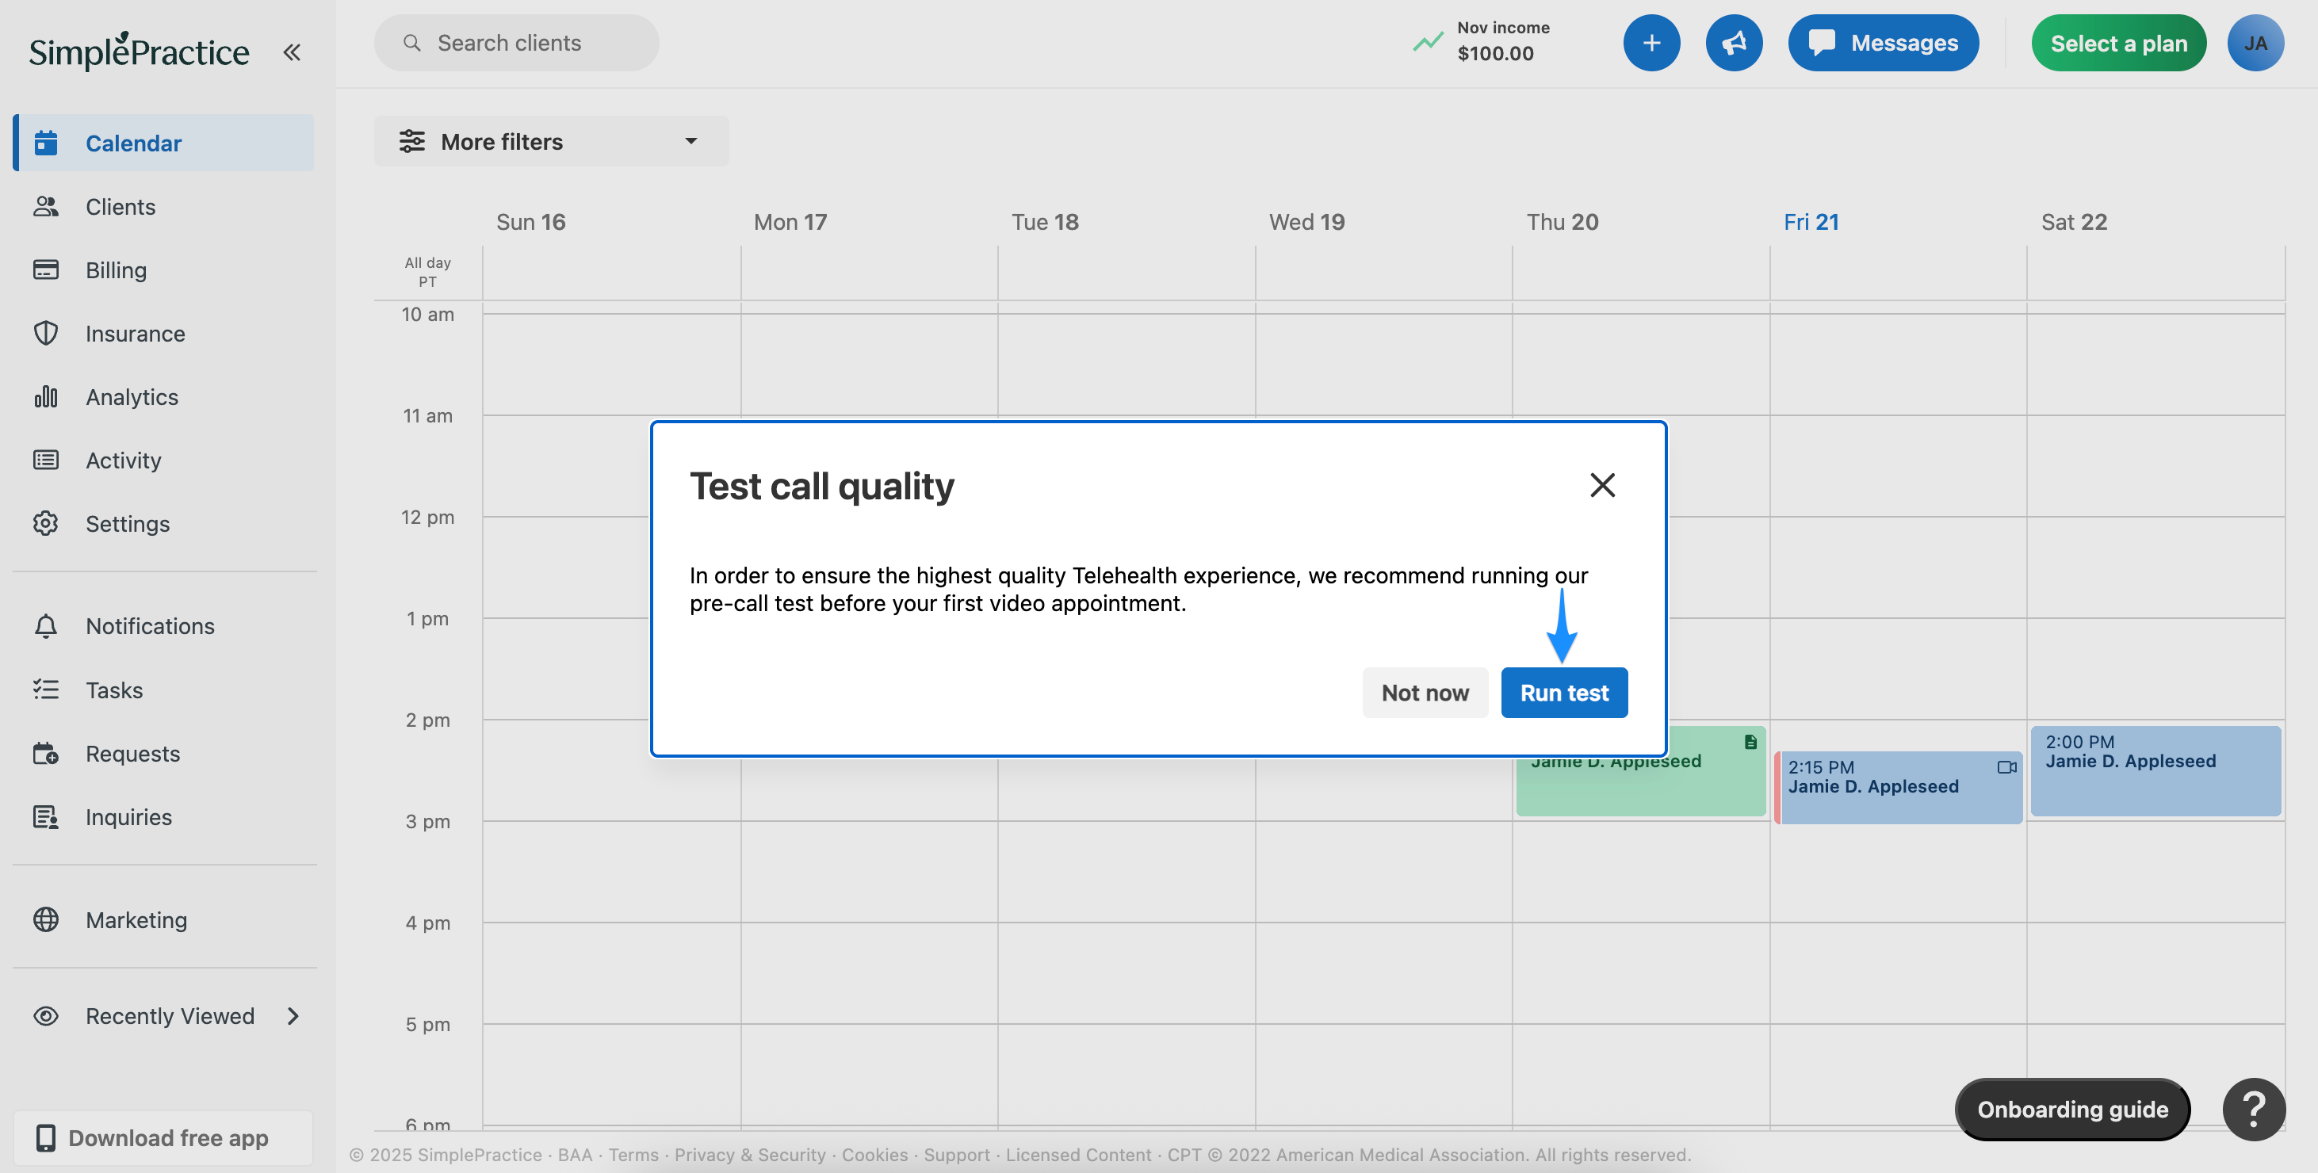Screen dimensions: 2318x1173
Task: Collapse the sidebar with double chevron icon
Action: pos(292,52)
